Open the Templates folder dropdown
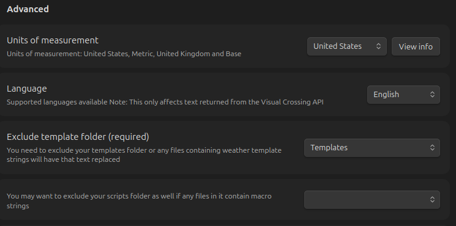 point(372,148)
